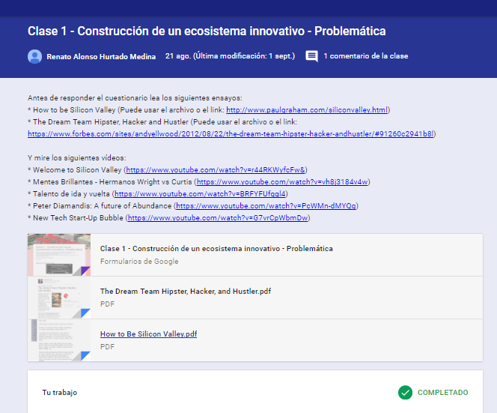The height and width of the screenshot is (413, 497).
Task: Open Peter Diamandis Abundance video link
Action: [266, 205]
